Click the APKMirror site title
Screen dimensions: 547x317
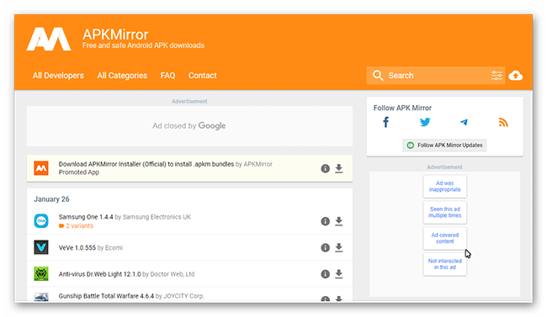(115, 34)
